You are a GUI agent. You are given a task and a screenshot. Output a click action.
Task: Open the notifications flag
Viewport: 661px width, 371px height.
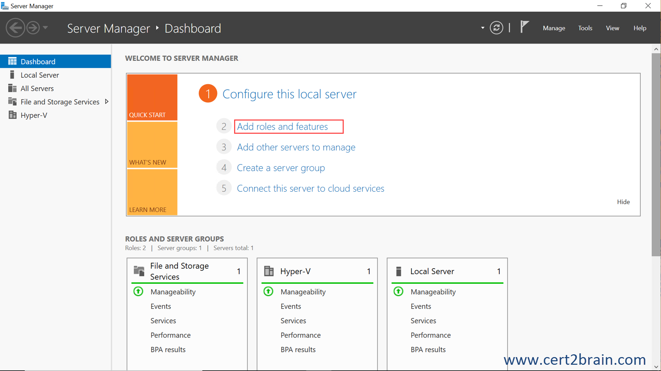[525, 27]
